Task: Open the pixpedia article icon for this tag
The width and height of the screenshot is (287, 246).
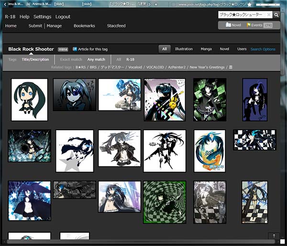Action: (x=75, y=49)
